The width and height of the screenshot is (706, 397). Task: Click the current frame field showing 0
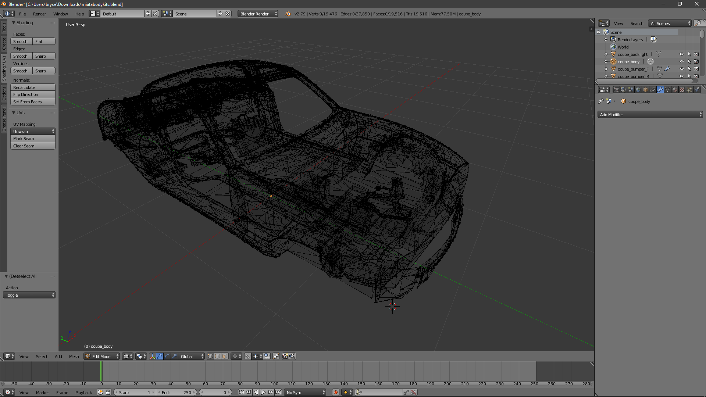pyautogui.click(x=215, y=392)
